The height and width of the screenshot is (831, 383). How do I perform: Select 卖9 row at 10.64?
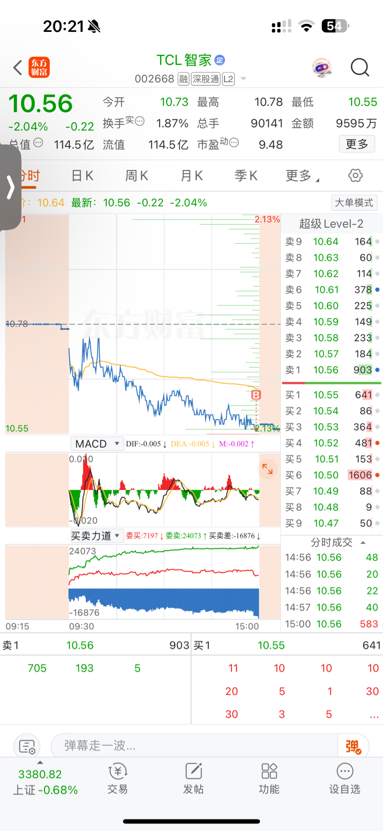click(332, 242)
